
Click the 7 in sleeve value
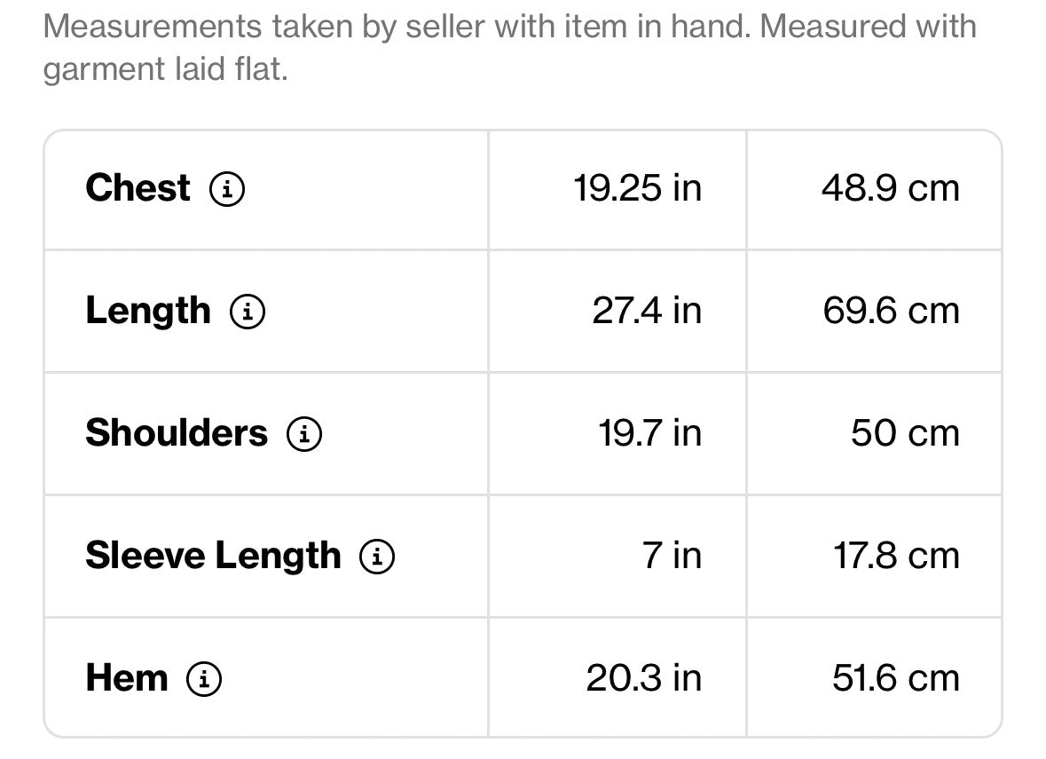coord(672,556)
